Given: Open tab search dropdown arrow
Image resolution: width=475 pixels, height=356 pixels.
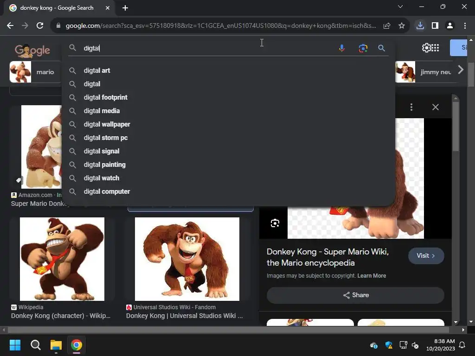Looking at the screenshot, I should click(x=400, y=6).
